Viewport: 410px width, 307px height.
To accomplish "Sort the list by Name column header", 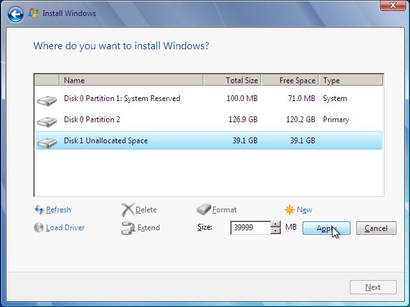I will tap(131, 81).
